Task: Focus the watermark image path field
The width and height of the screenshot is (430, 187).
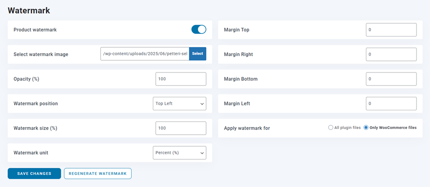Action: coord(145,54)
